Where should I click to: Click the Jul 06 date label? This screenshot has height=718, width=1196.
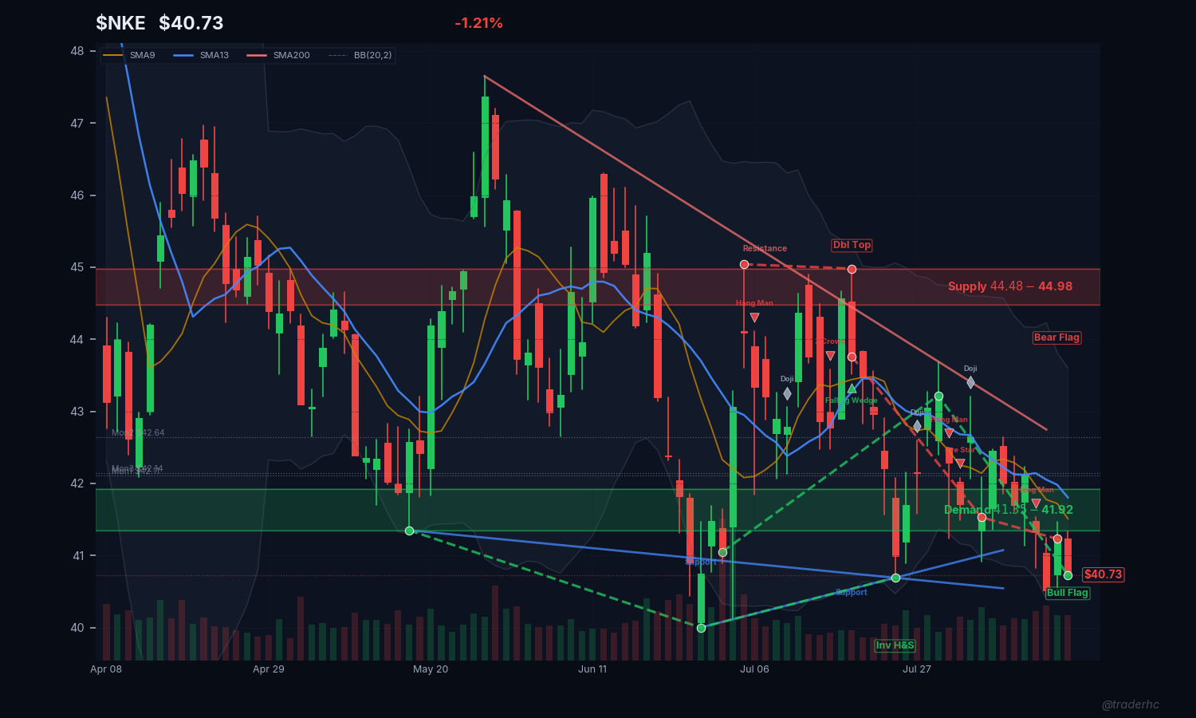(754, 669)
